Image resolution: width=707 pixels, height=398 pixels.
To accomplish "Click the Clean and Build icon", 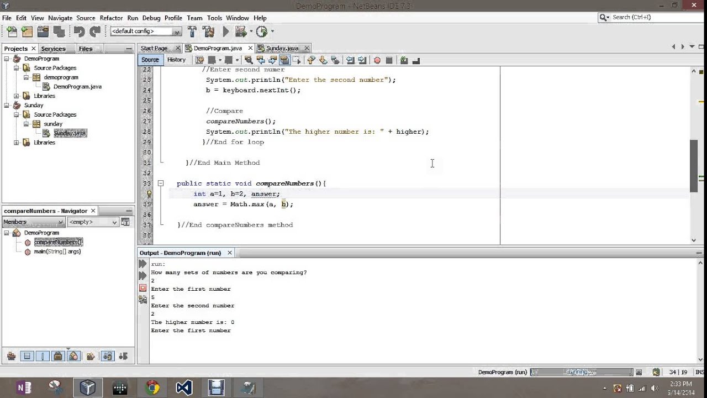I will [208, 32].
